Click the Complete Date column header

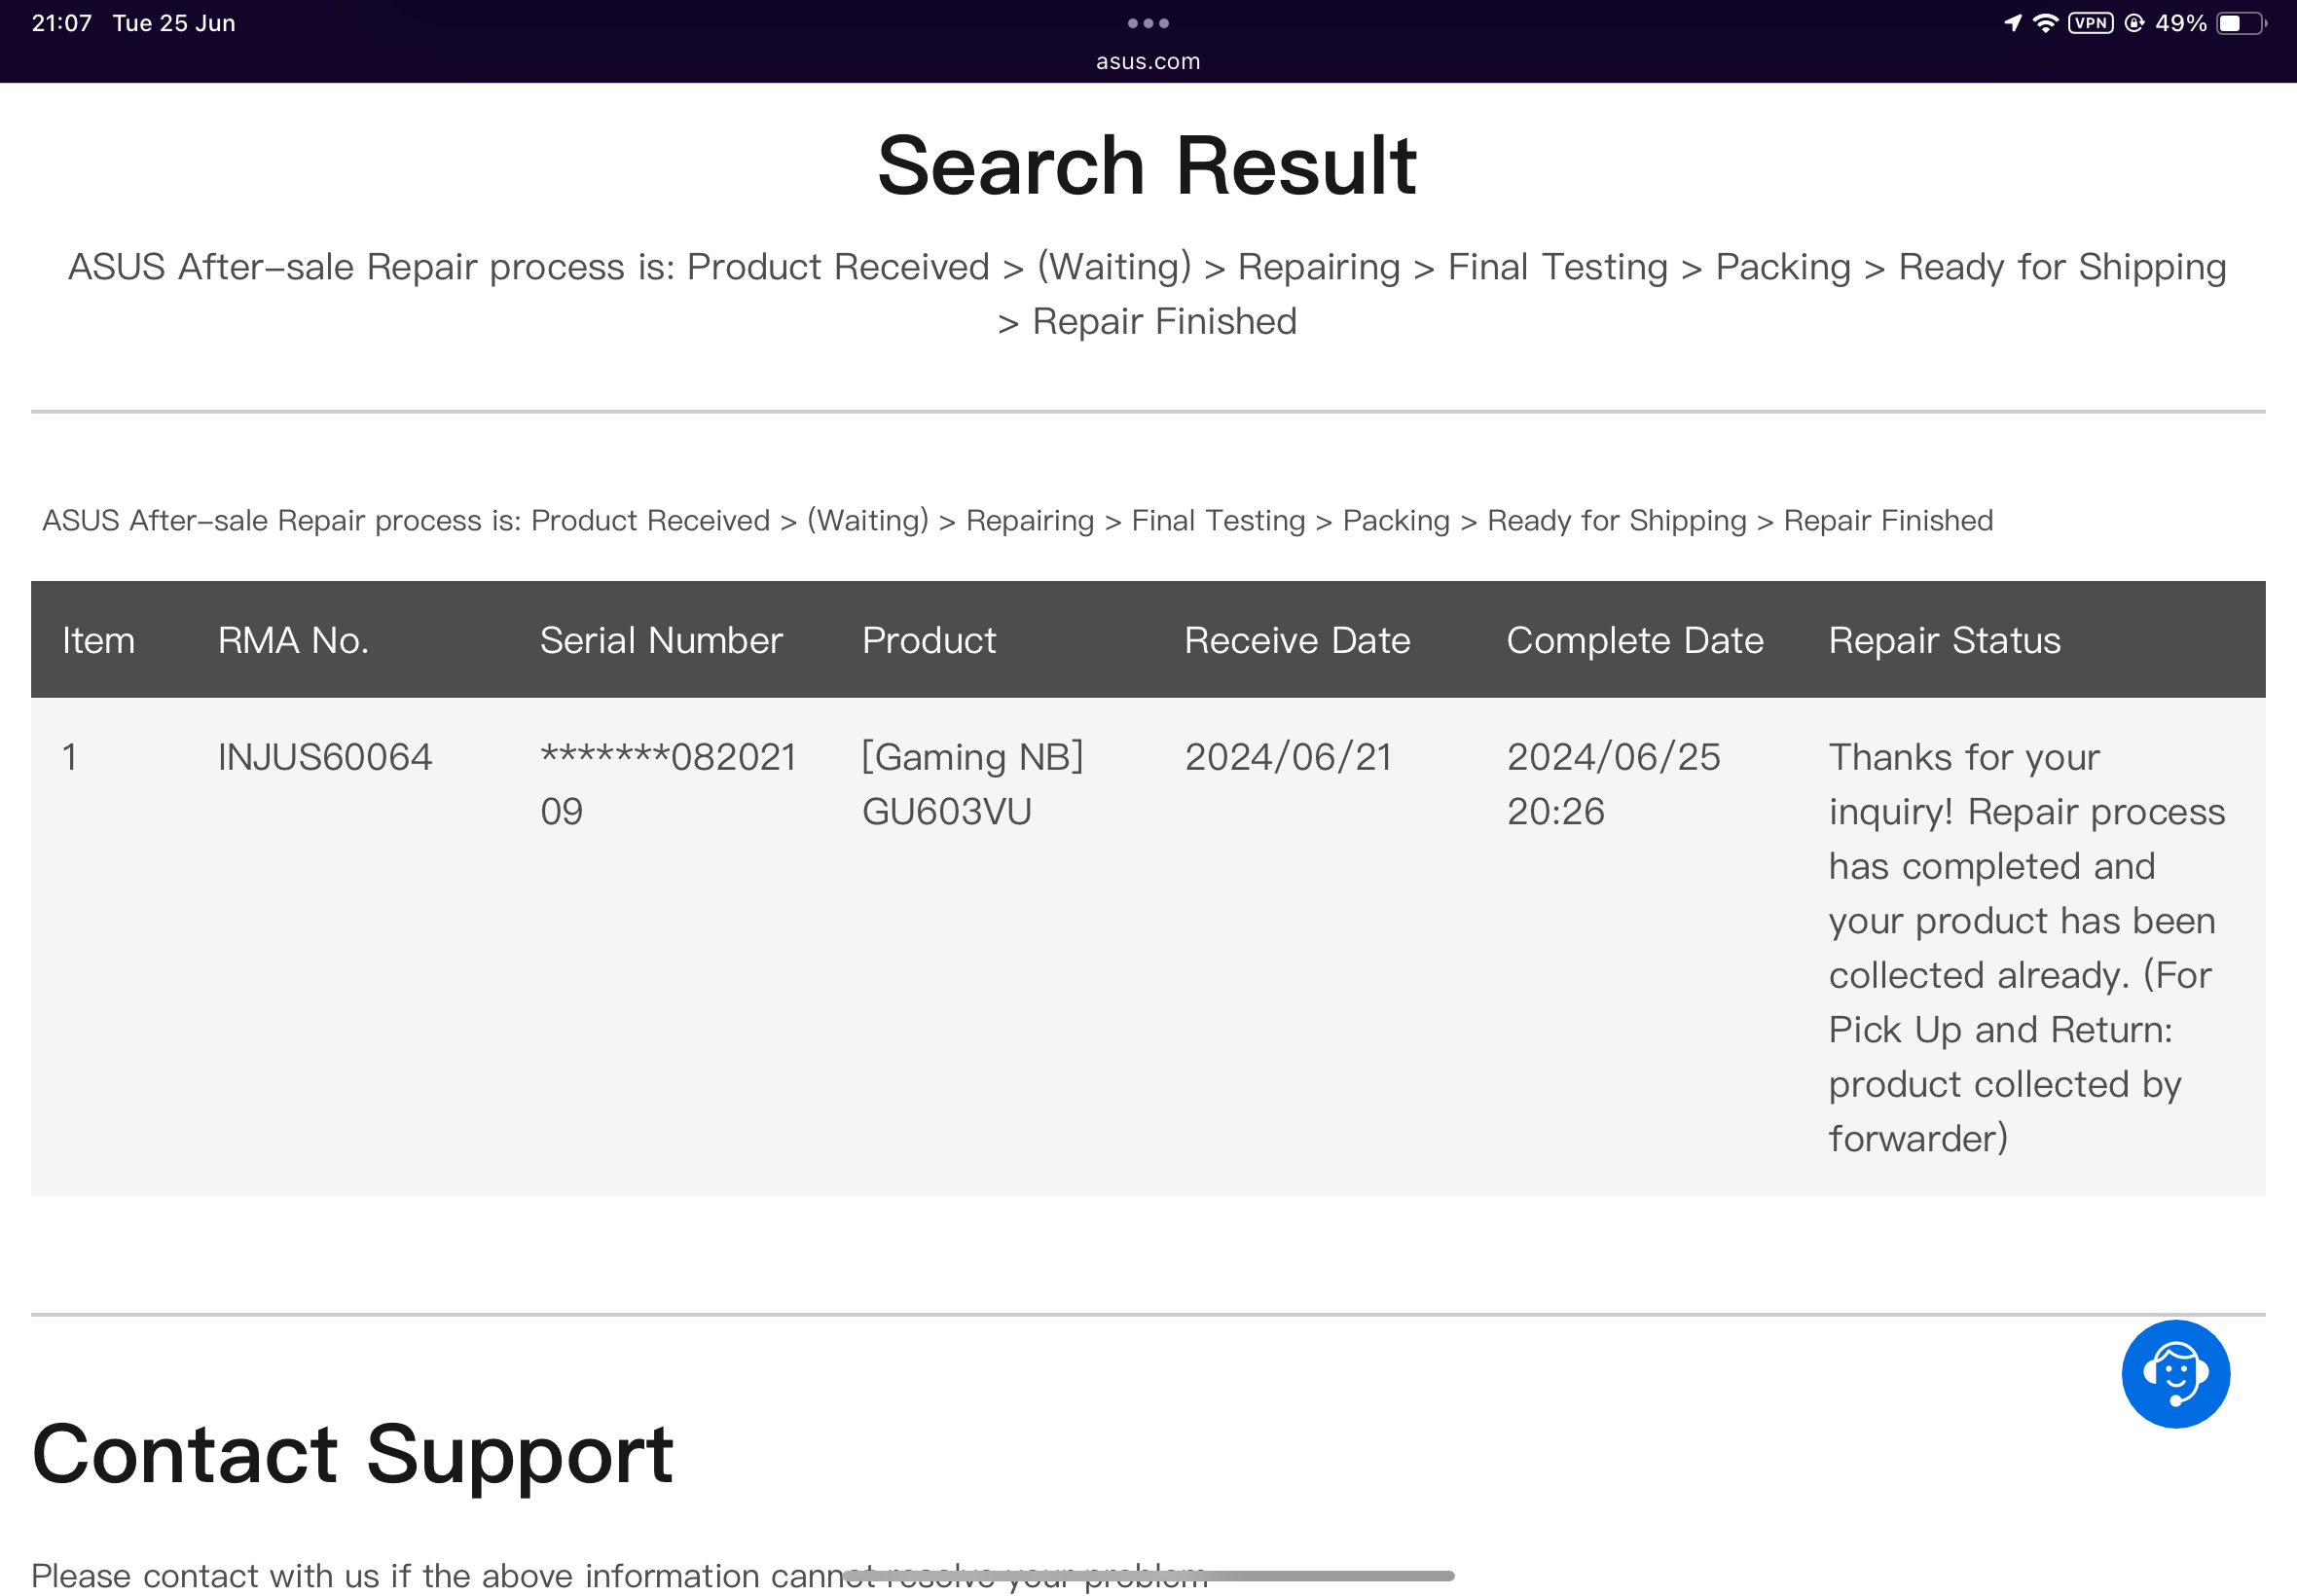coord(1635,640)
